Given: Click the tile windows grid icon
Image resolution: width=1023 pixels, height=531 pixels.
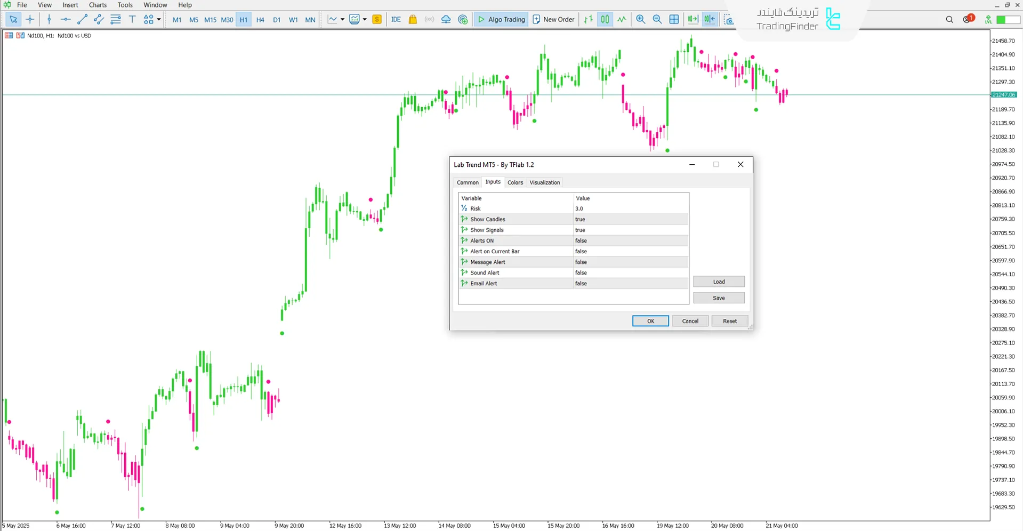Looking at the screenshot, I should point(674,20).
